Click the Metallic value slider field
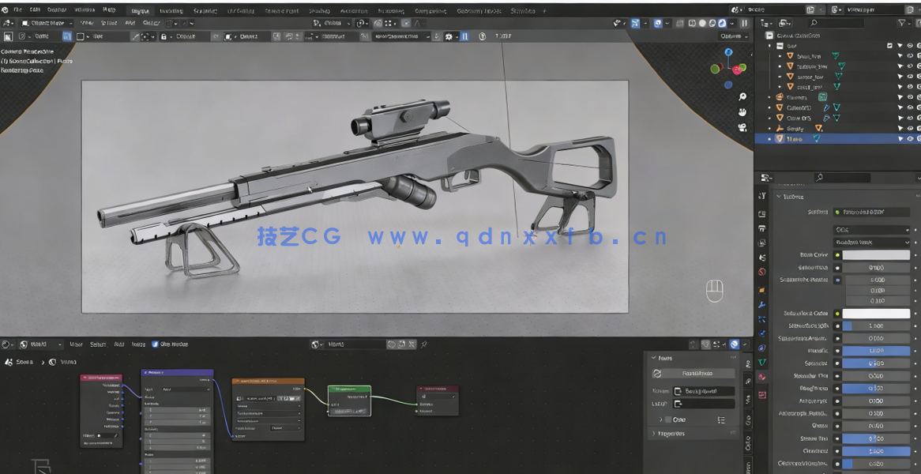Viewport: 921px width, 474px height. (877, 351)
